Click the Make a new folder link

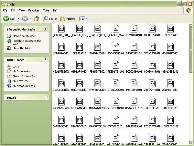pos(23,36)
